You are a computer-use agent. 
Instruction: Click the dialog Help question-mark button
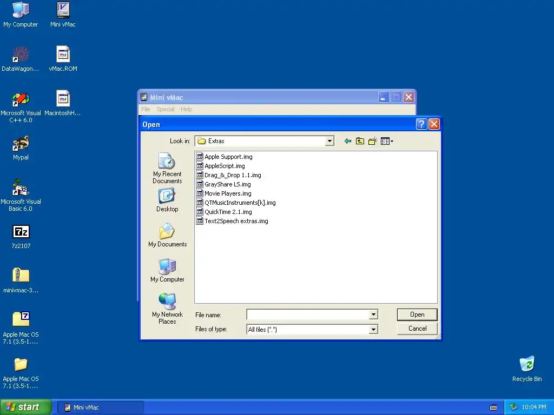[421, 124]
